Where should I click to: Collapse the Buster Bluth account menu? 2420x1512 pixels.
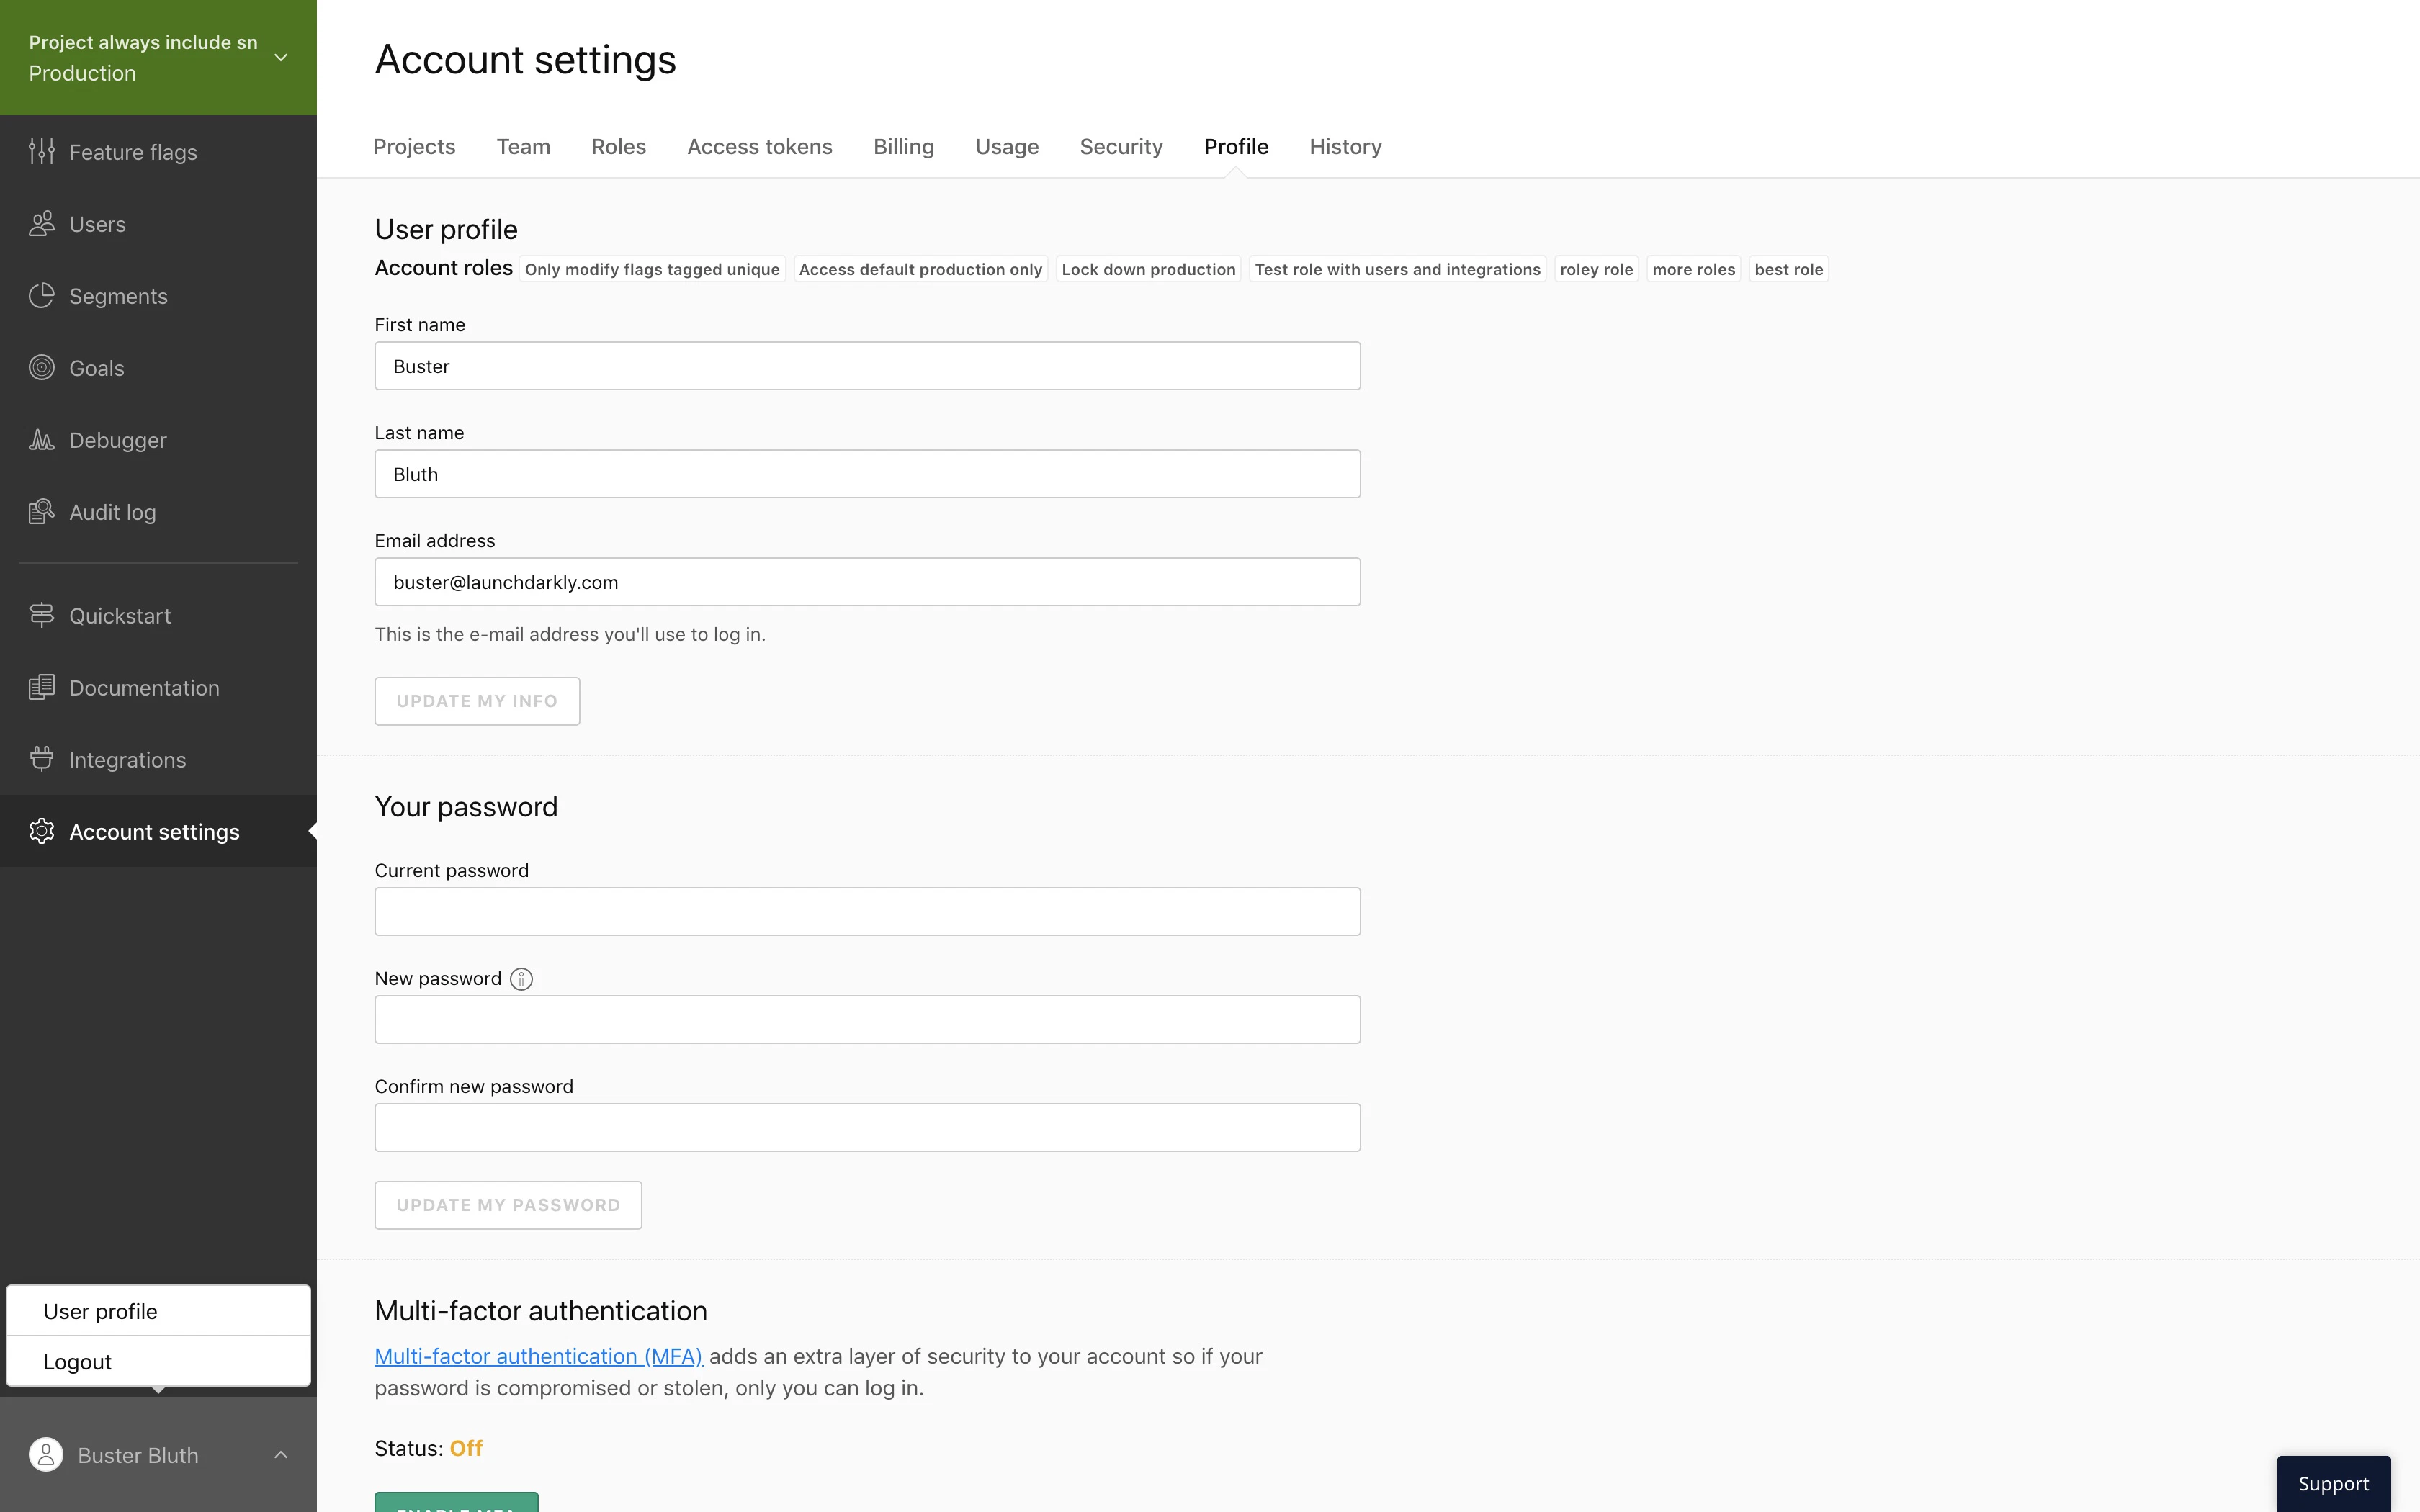[x=280, y=1455]
